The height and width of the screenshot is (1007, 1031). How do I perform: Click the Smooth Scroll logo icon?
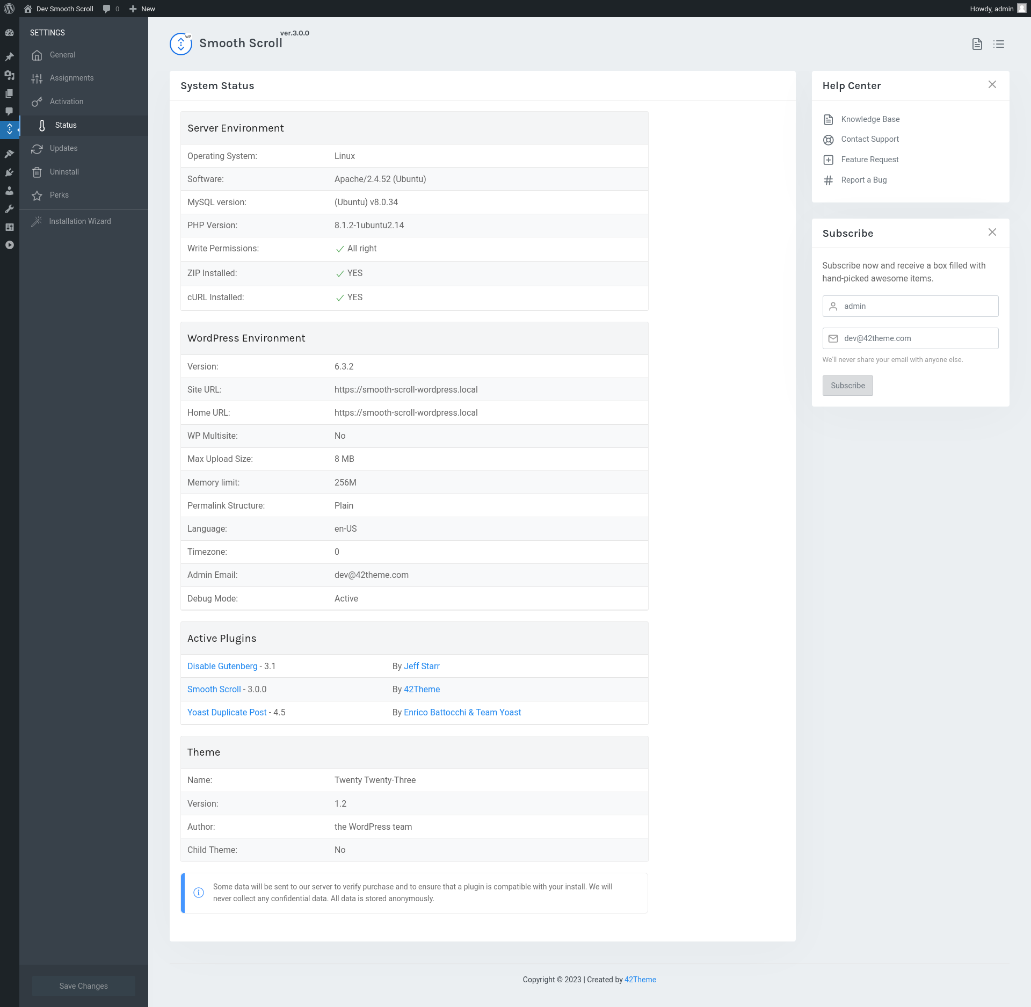[181, 44]
